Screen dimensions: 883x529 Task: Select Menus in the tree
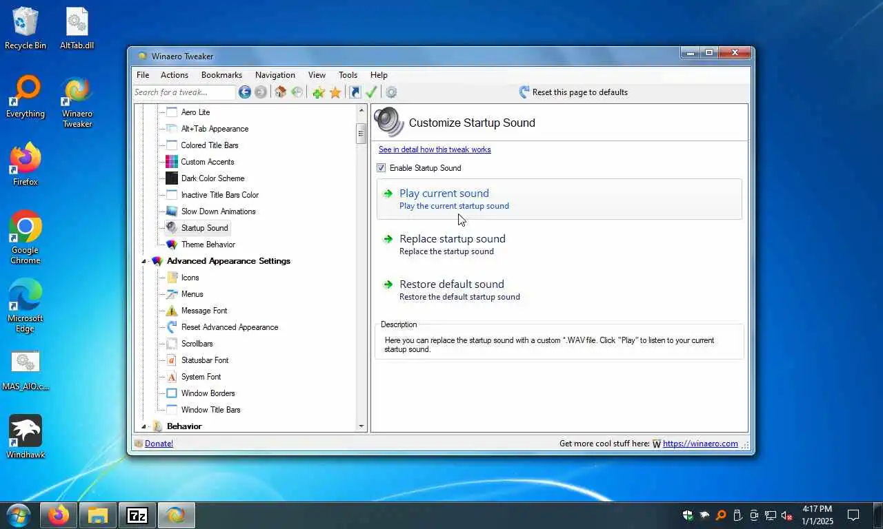(192, 294)
